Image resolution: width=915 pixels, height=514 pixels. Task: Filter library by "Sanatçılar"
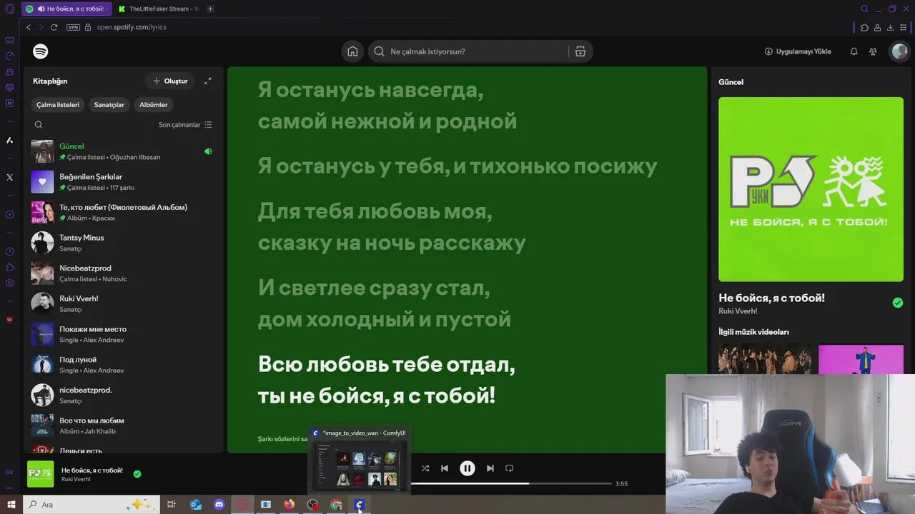[x=109, y=105]
